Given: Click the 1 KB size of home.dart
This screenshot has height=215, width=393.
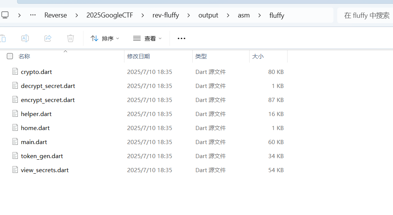Looking at the screenshot, I should pyautogui.click(x=278, y=128).
